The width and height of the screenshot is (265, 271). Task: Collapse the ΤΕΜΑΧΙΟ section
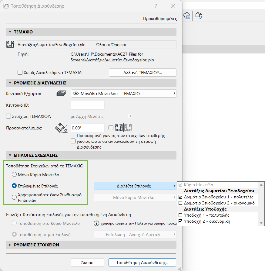point(10,32)
